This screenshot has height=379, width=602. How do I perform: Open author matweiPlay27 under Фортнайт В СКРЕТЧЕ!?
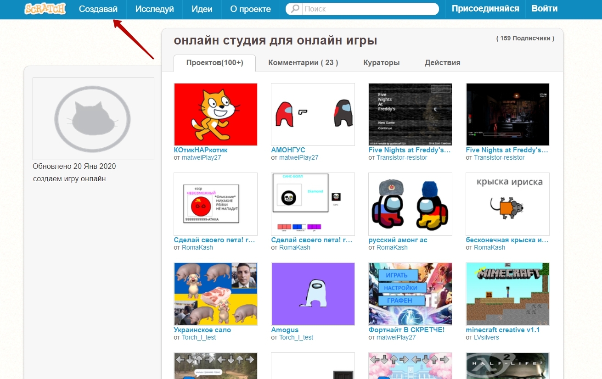396,337
